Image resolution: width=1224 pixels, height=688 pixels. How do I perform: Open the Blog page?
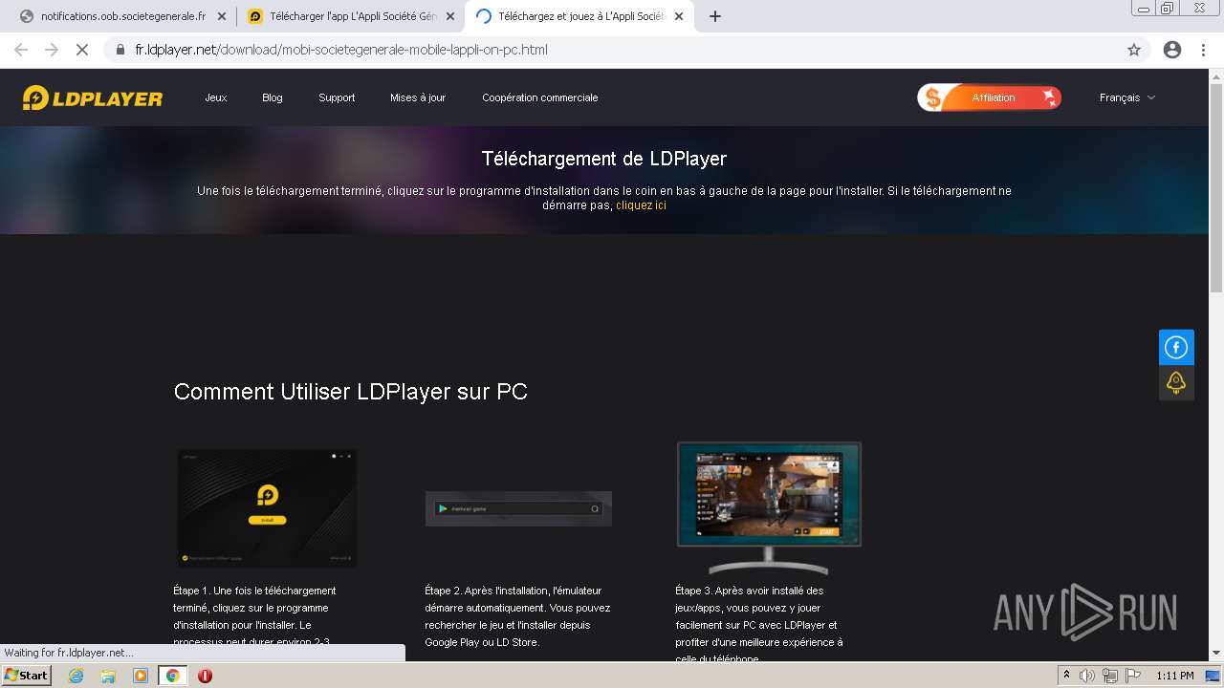pos(273,97)
